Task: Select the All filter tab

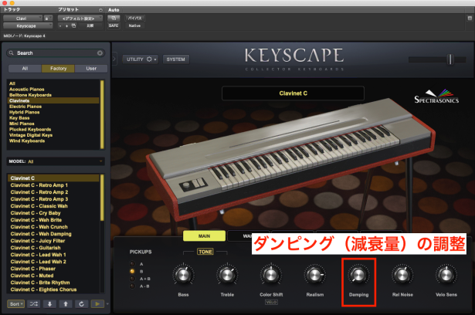Action: 25,69
